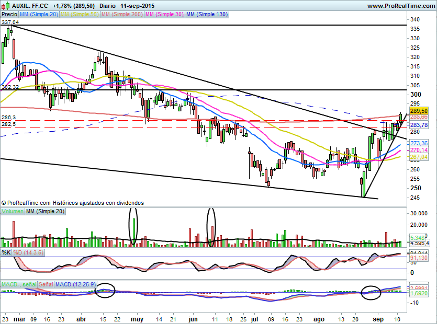Click the MM (Simple 130) blue legend swatch
This screenshot has height=324, width=437.
[x=190, y=15]
